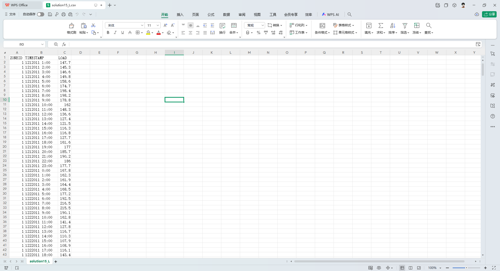
Task: Open the Formulas (公式) ribbon tab
Action: tap(211, 15)
